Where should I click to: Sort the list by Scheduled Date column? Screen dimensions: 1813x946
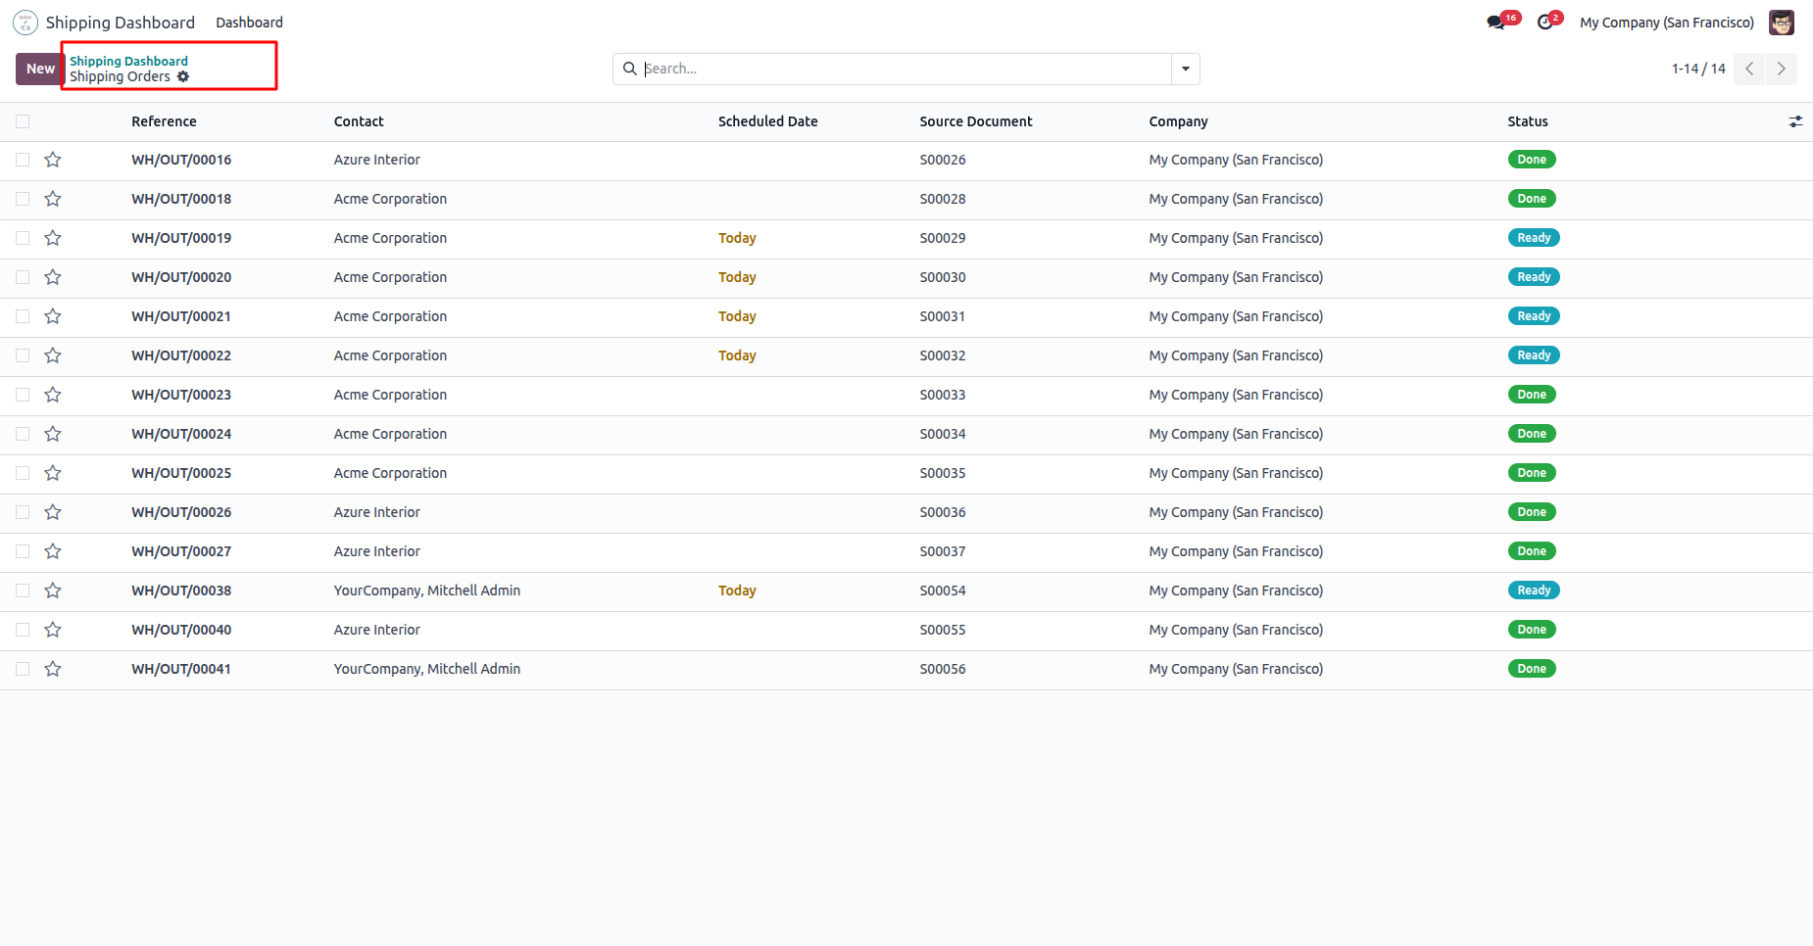(767, 121)
